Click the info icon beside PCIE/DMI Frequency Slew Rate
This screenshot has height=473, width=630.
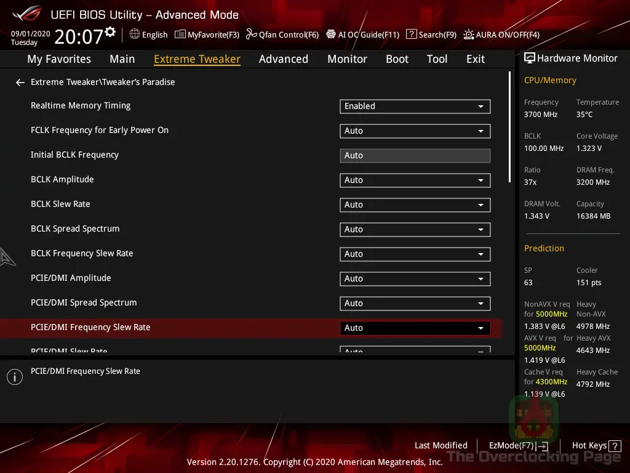[x=14, y=375]
